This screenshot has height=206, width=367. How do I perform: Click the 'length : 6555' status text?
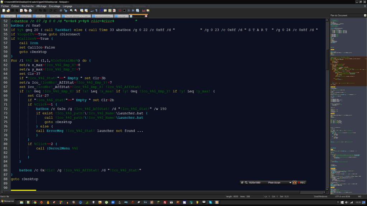coord(232,197)
